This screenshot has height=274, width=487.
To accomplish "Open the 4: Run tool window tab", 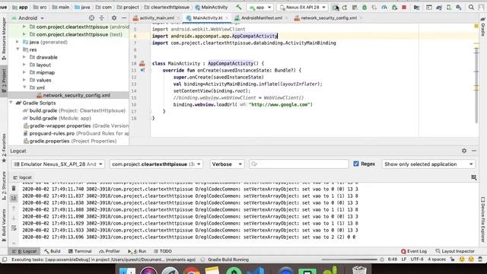I will pyautogui.click(x=137, y=251).
